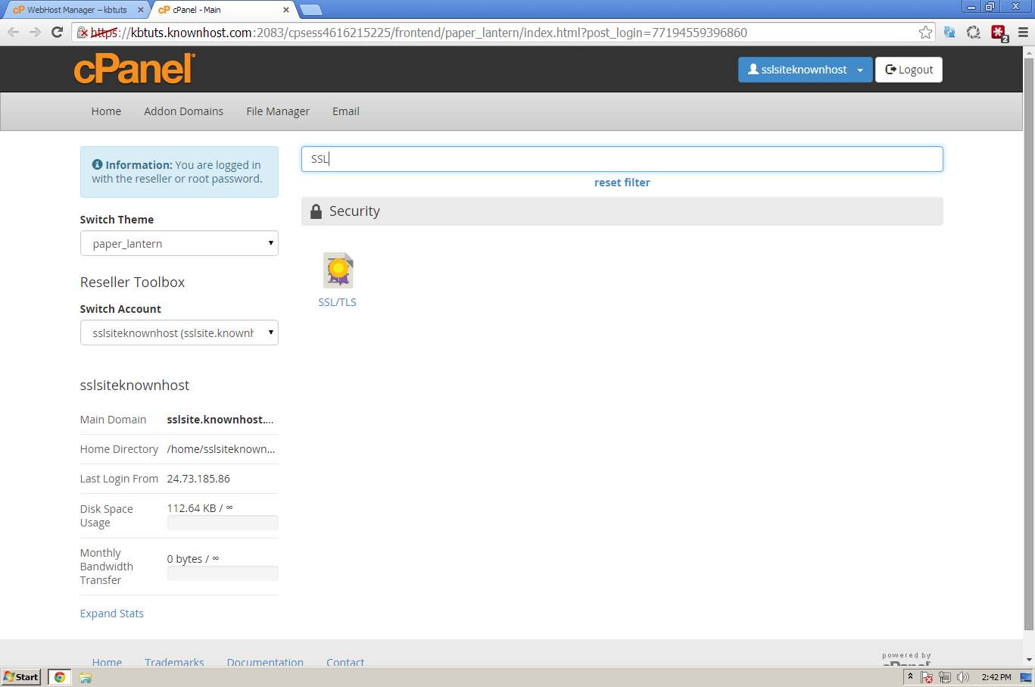
Task: Click the Disk Space Usage progress bar
Action: (223, 523)
